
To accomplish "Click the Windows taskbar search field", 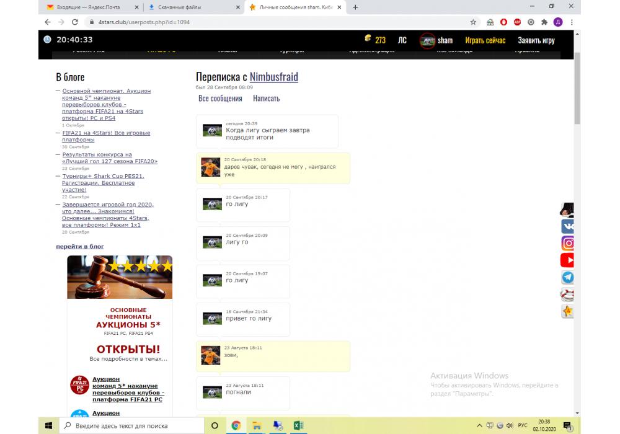I will [x=133, y=426].
